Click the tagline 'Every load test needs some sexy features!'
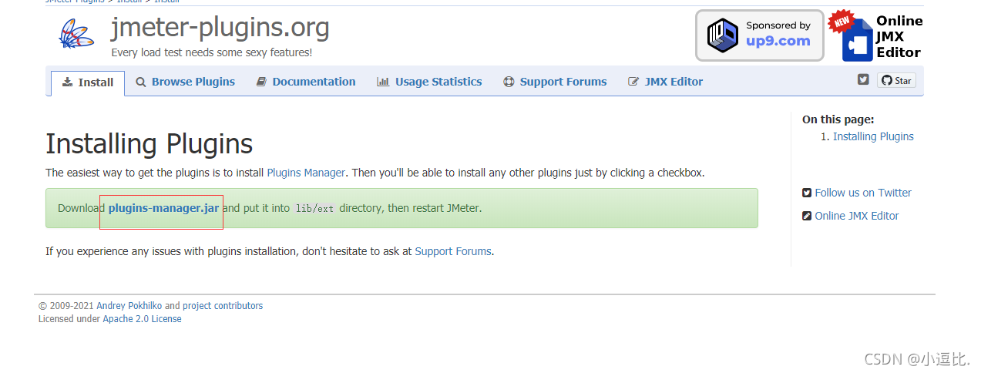981x373 pixels. click(x=212, y=52)
